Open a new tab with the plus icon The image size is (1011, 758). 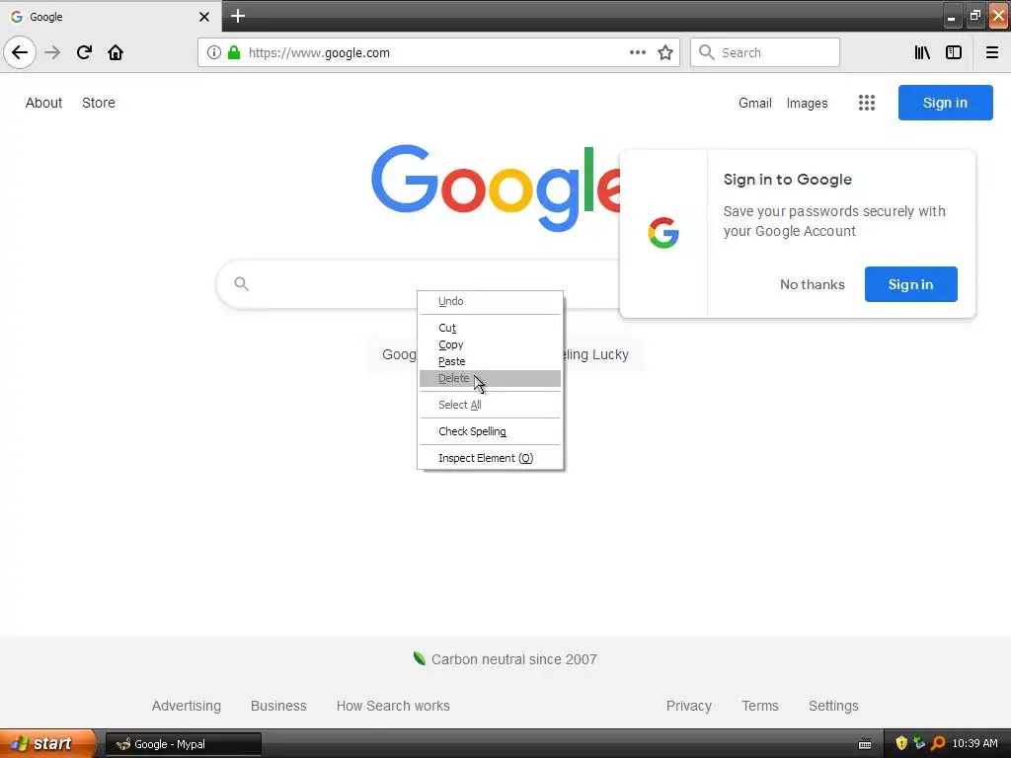238,16
